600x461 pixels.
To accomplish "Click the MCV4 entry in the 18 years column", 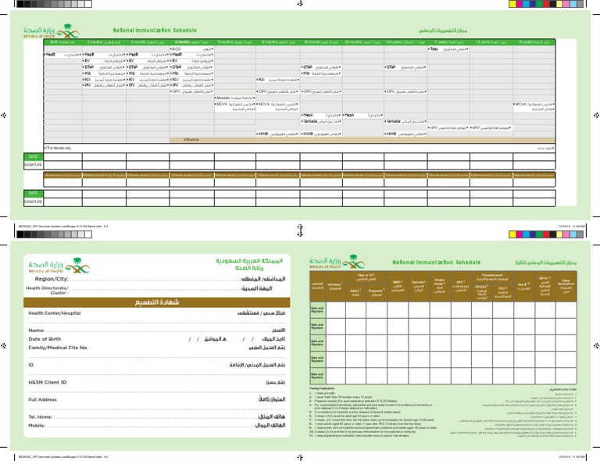I will tap(534, 106).
